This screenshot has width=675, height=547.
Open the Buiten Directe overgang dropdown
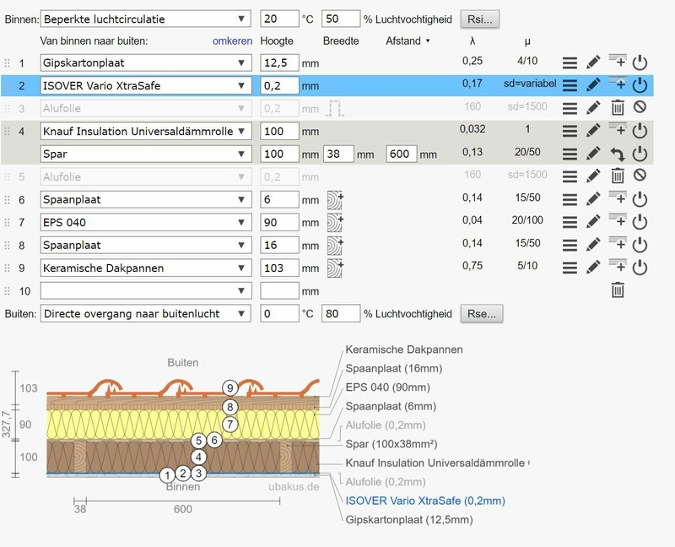click(x=145, y=313)
